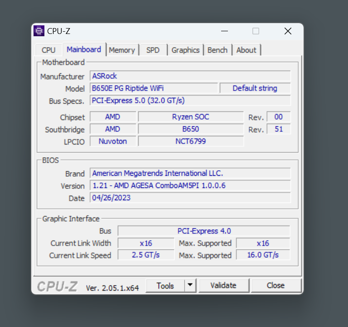The image size is (348, 327).
Task: Click the NCT6799 value
Action: 191,141
